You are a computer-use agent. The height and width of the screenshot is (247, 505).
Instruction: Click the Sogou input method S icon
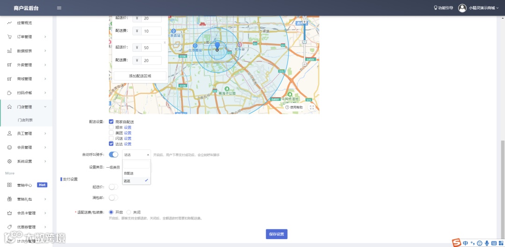[456, 243]
